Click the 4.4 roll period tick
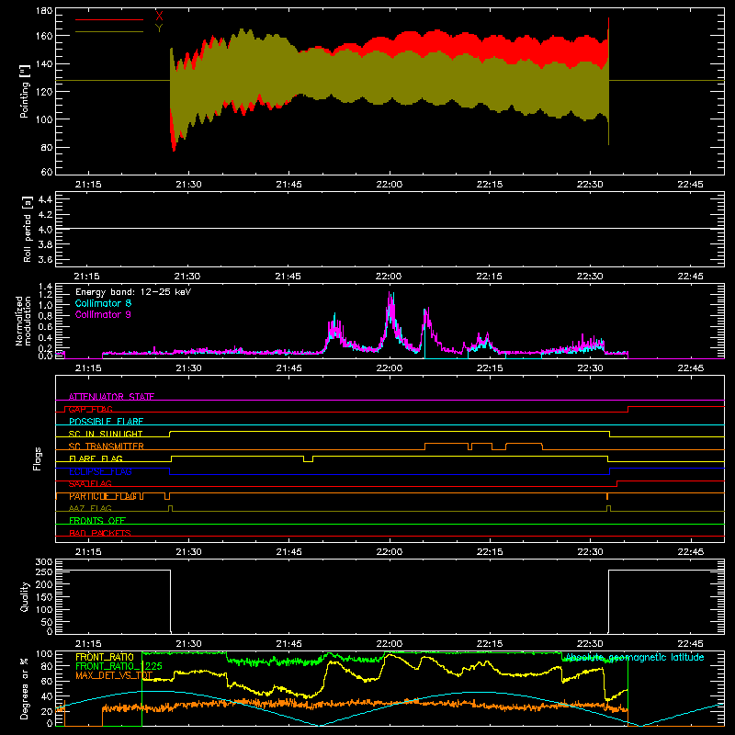Viewport: 735px width, 735px height. pos(45,199)
